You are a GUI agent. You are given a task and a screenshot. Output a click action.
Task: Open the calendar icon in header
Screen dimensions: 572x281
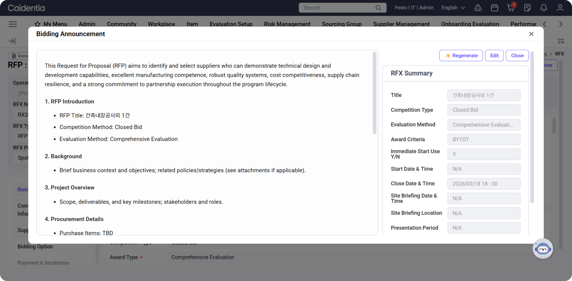[494, 8]
